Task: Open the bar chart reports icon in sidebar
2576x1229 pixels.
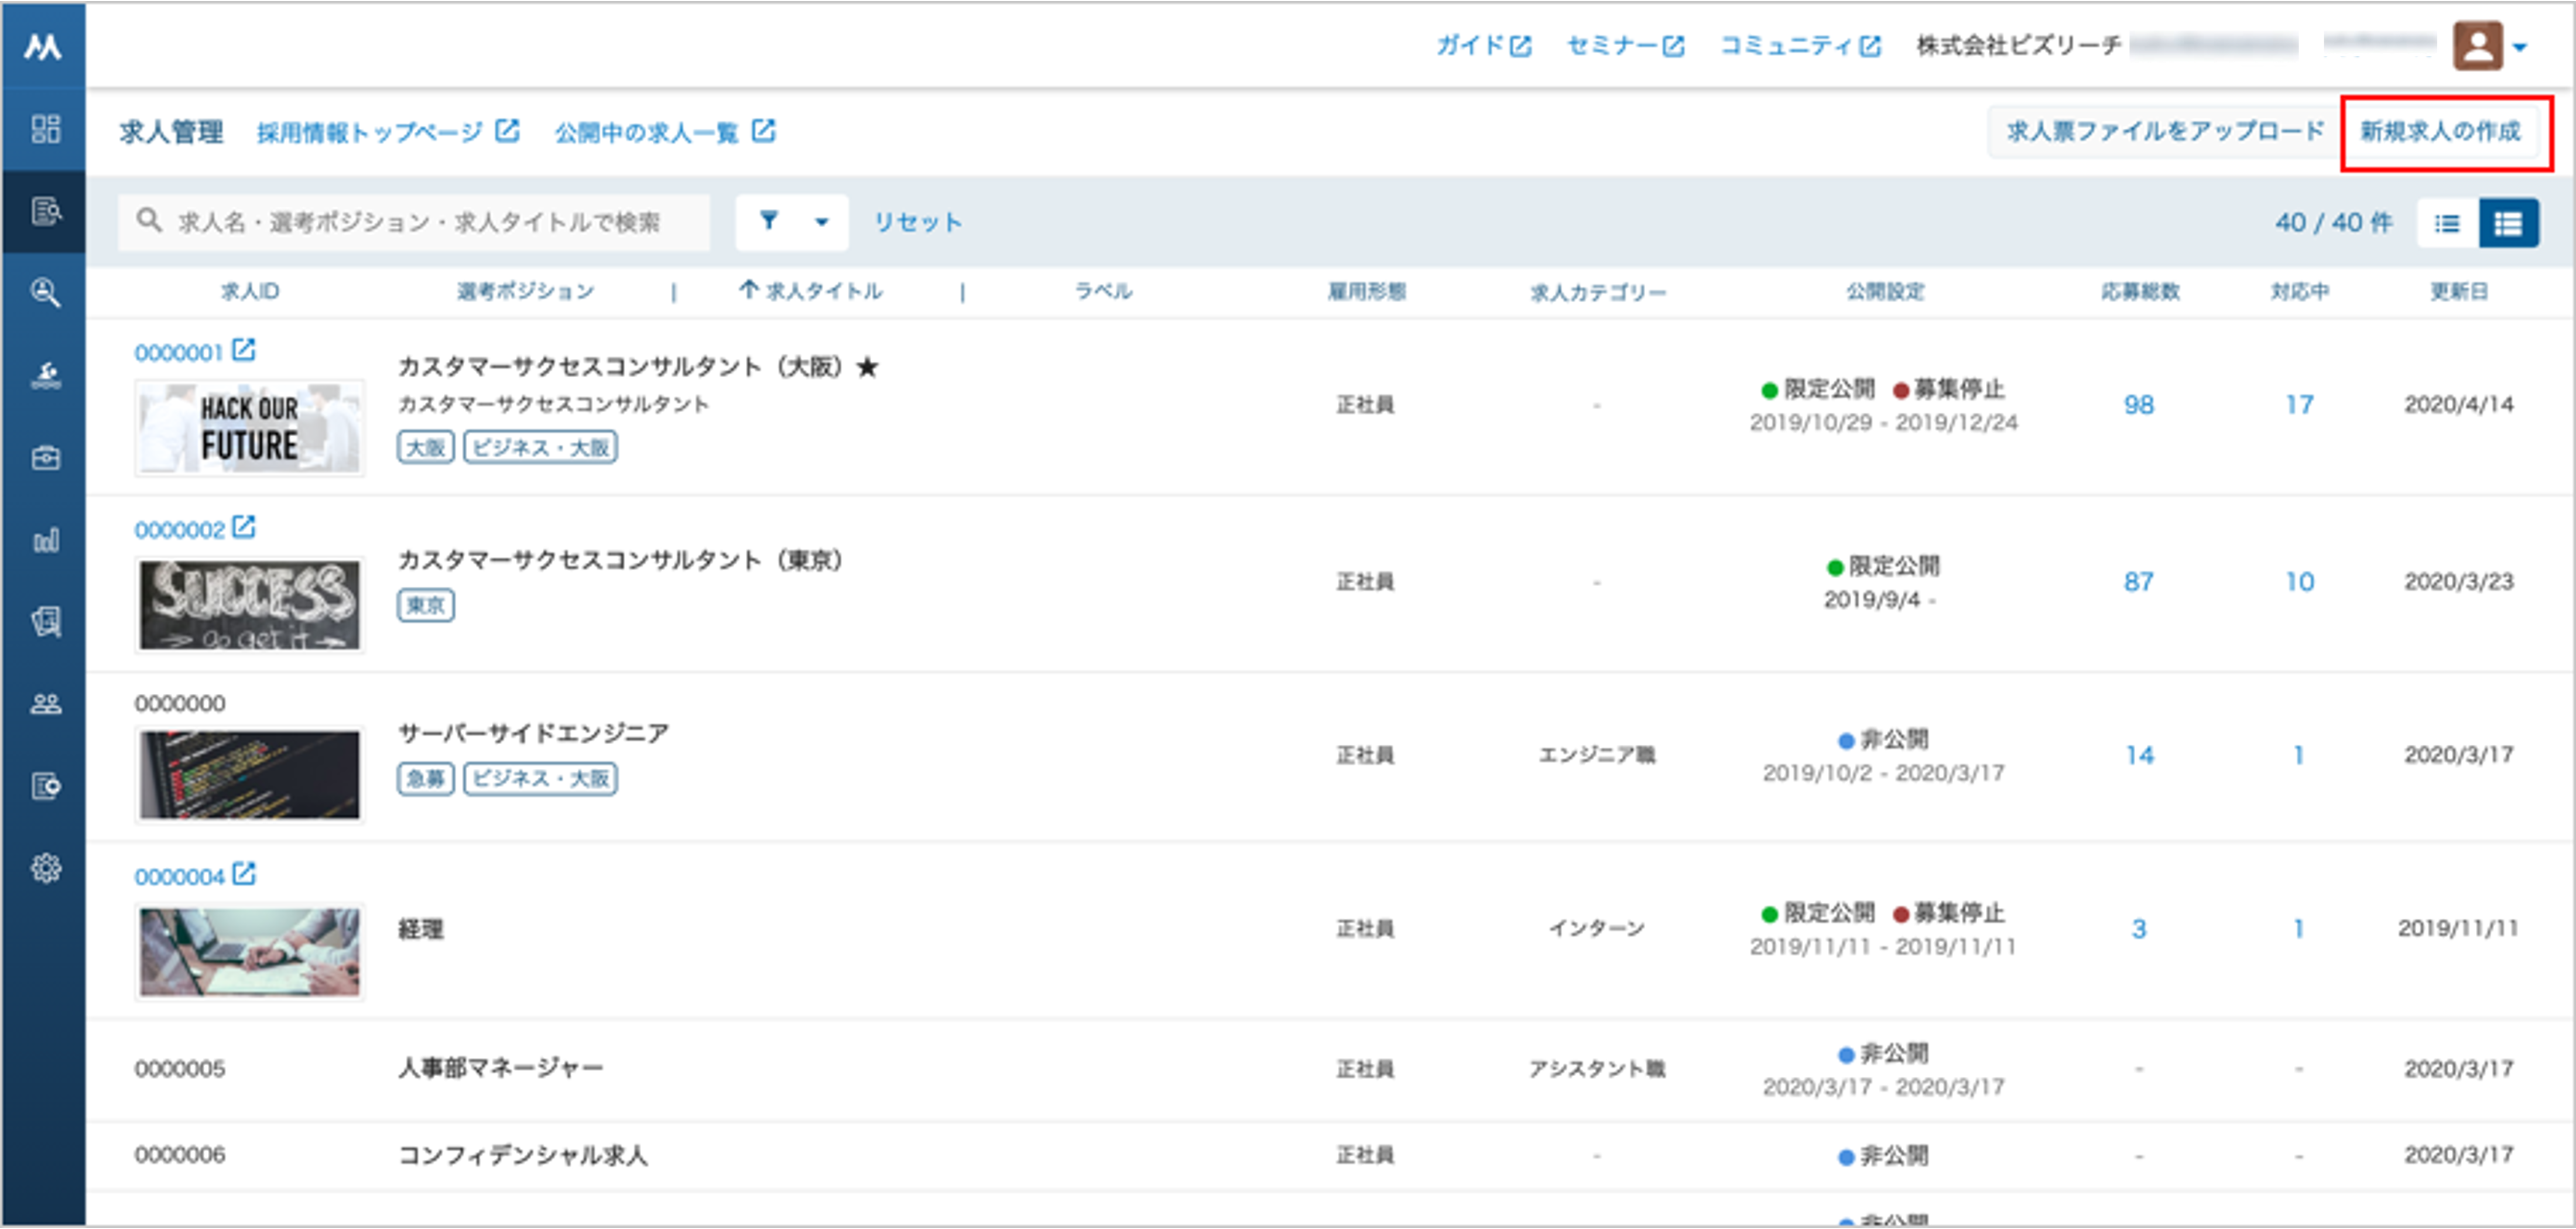Action: click(x=45, y=540)
